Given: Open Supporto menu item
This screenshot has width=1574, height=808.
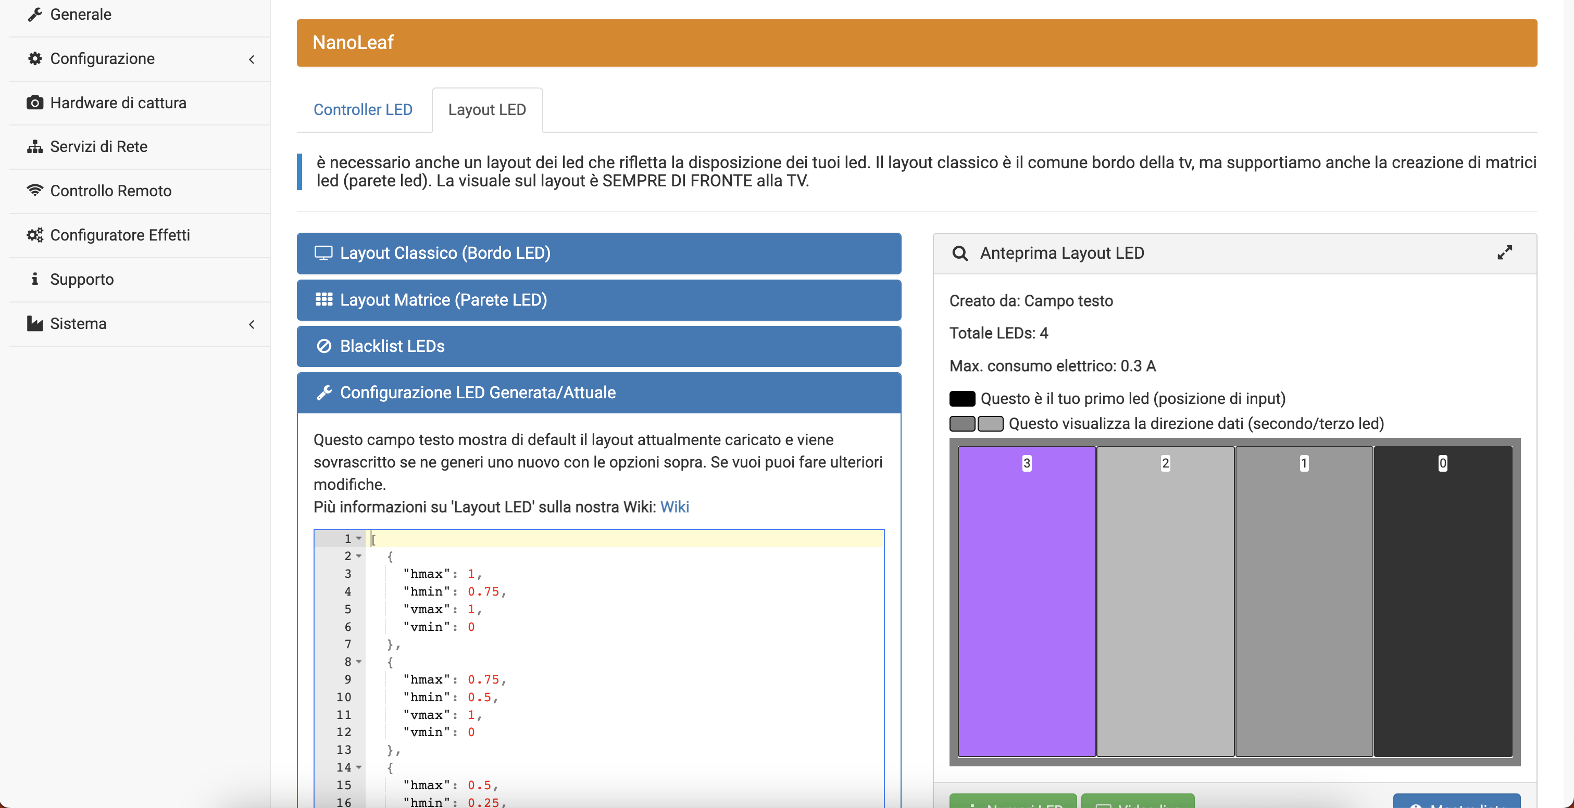Looking at the screenshot, I should pyautogui.click(x=140, y=280).
